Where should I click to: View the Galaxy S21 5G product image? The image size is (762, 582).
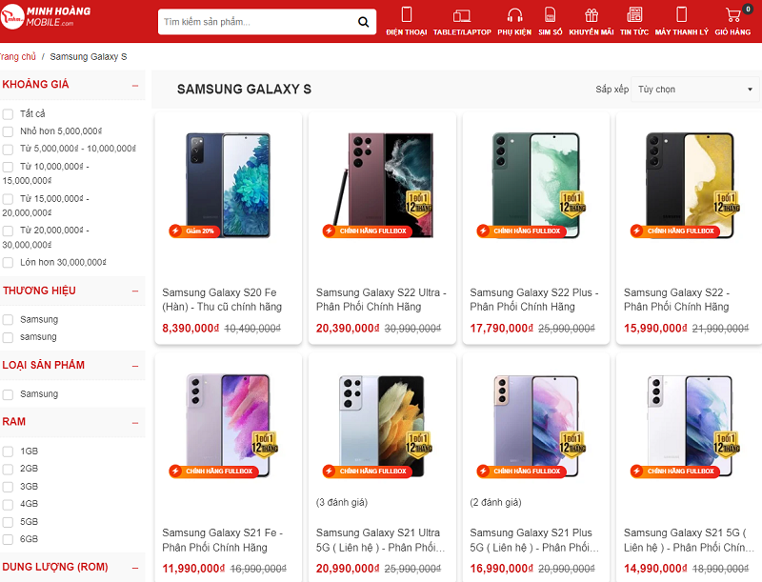[x=689, y=426]
